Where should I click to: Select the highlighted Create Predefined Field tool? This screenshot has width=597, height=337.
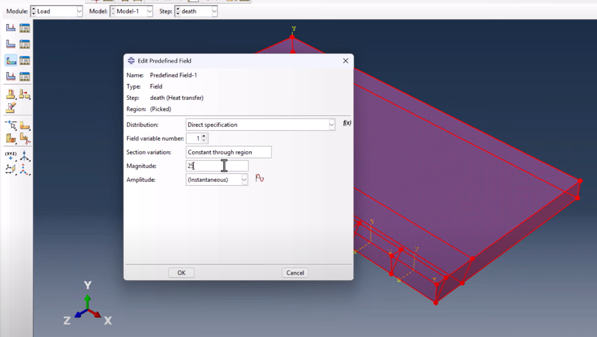tap(11, 60)
